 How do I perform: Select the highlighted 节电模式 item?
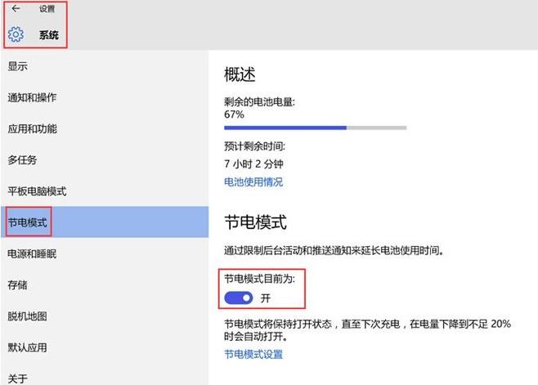point(105,222)
